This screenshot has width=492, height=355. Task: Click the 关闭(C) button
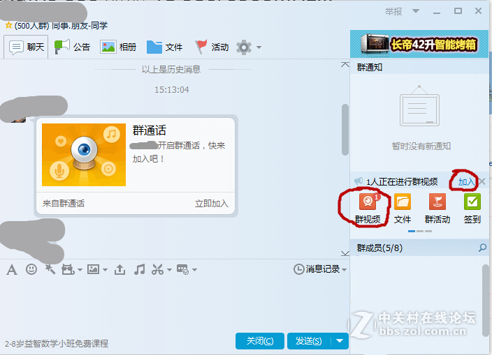[x=260, y=341]
